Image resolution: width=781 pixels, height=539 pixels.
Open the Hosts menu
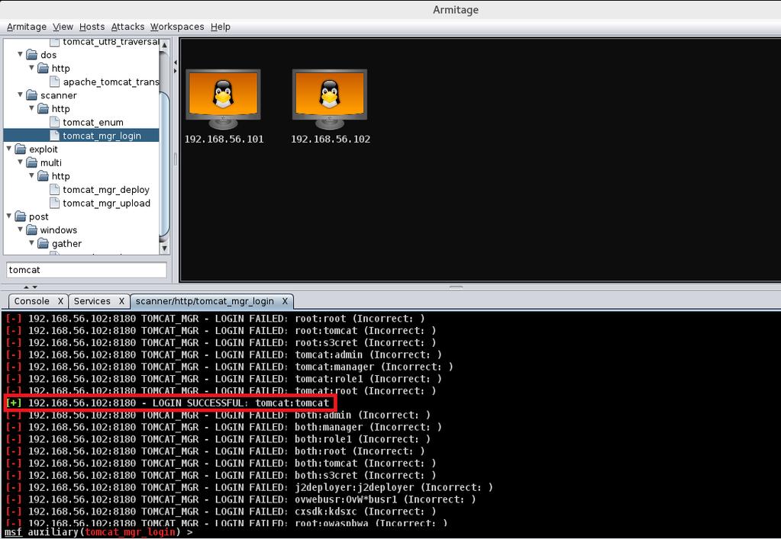(92, 27)
